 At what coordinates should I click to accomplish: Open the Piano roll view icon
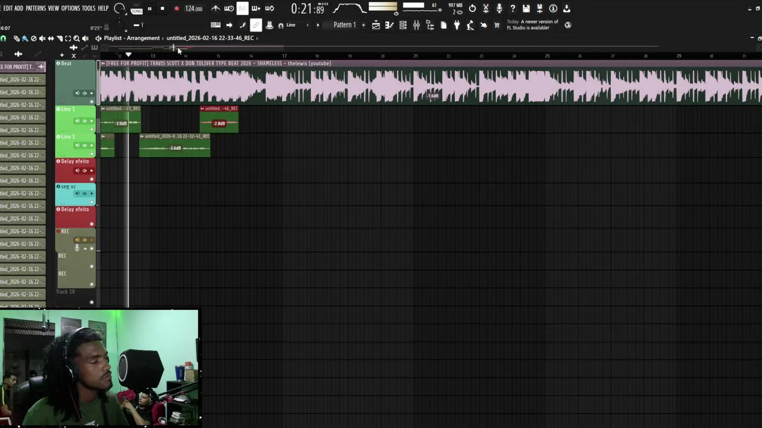(389, 25)
